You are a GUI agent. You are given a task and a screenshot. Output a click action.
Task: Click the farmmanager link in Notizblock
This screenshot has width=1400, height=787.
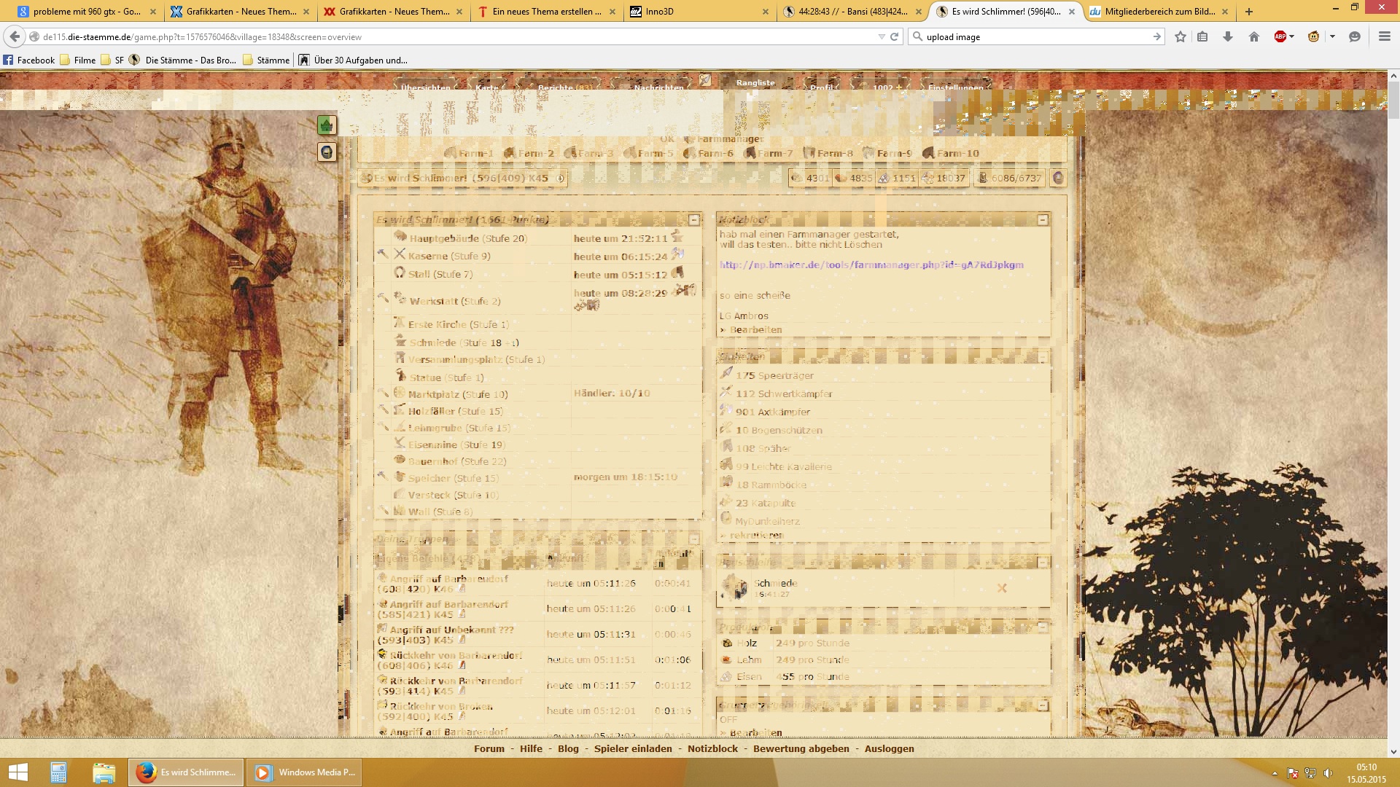click(871, 265)
